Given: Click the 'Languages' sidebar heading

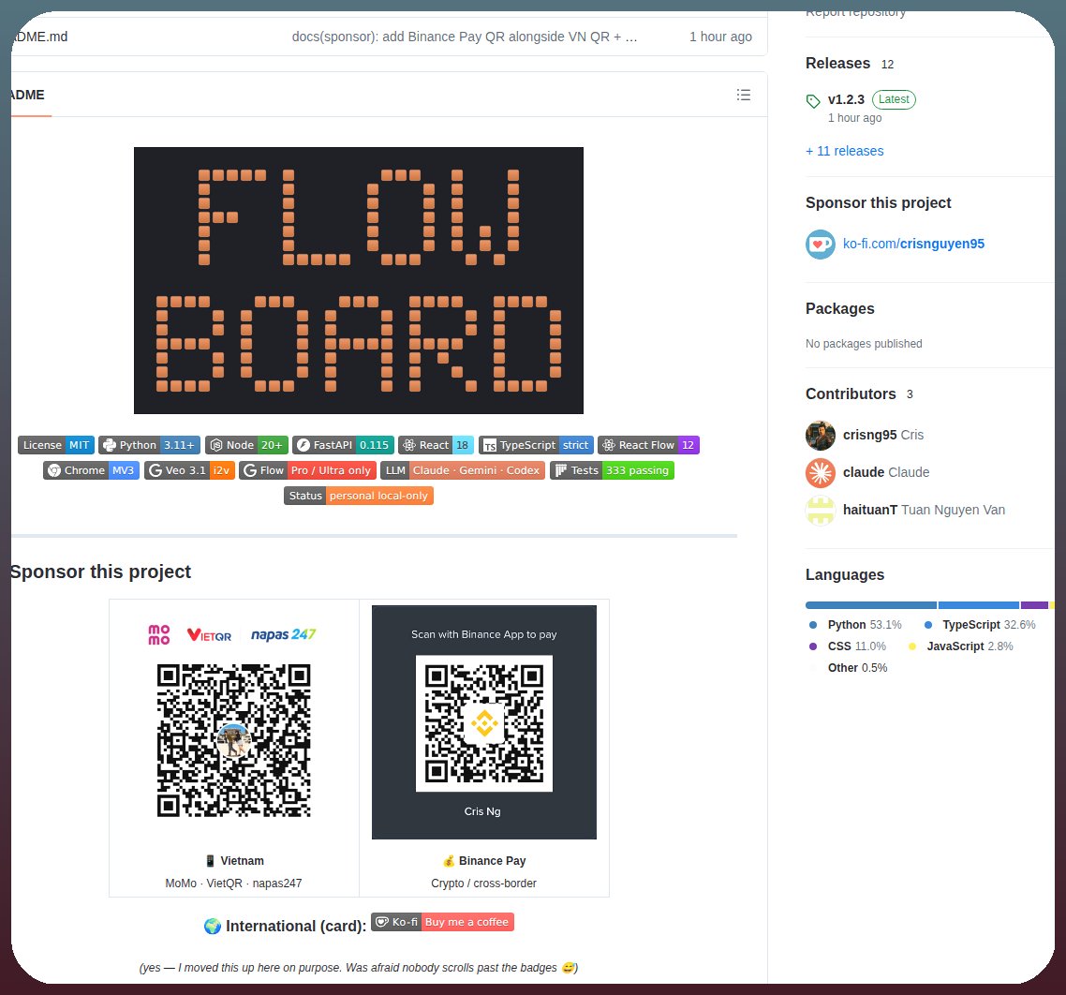Looking at the screenshot, I should pos(844,574).
